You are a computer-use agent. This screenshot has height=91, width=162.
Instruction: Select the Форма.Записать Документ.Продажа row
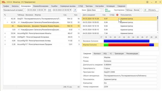(x=42, y=26)
